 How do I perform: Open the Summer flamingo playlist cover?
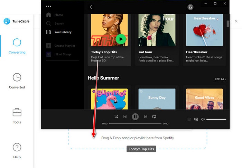109,99
